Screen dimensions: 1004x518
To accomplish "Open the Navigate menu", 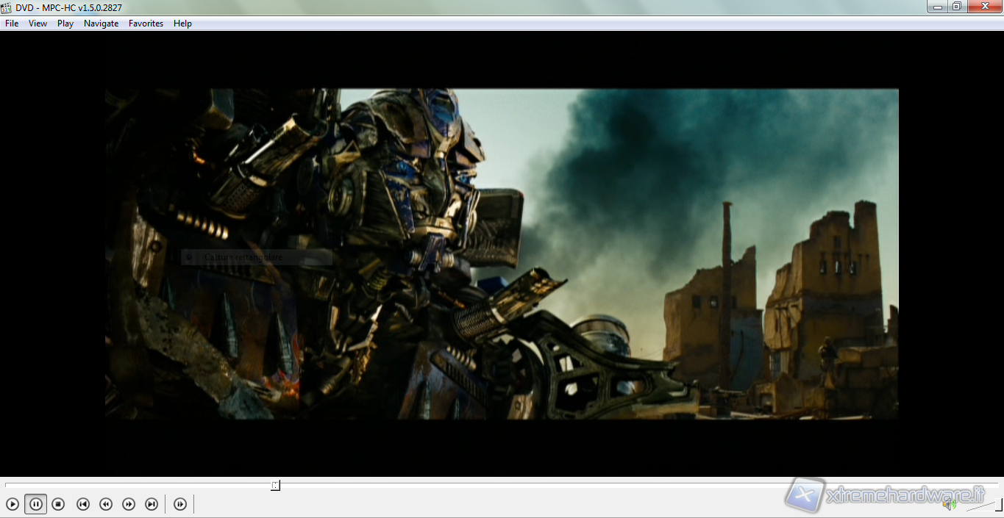I will 101,24.
